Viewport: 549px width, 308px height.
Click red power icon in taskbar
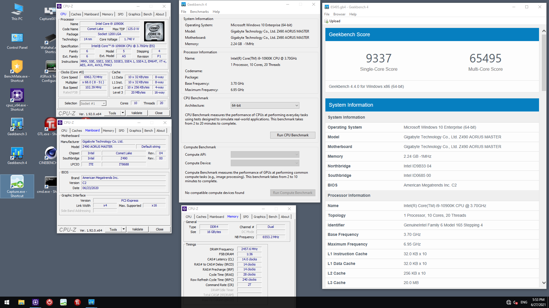point(49,302)
